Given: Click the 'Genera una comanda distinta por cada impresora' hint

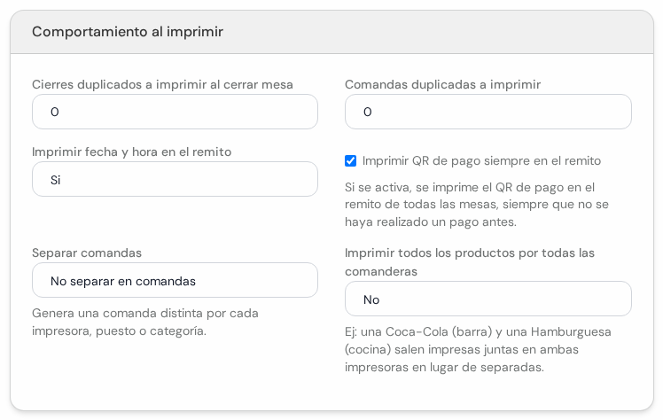Looking at the screenshot, I should (145, 322).
